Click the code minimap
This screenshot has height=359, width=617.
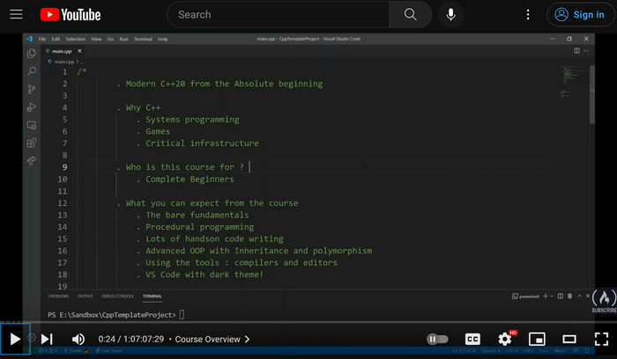coord(569,82)
